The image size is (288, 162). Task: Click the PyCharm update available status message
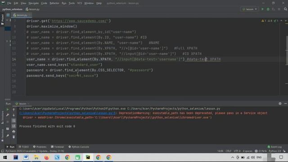(x=35, y=151)
